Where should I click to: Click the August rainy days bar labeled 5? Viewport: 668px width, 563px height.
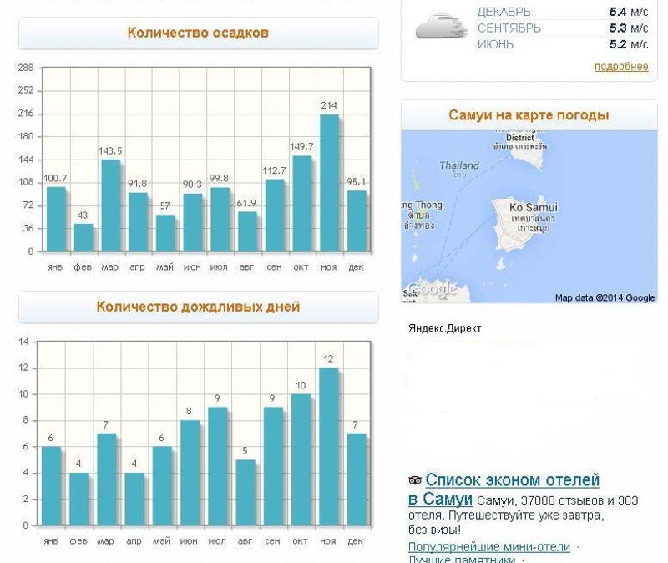tap(245, 493)
